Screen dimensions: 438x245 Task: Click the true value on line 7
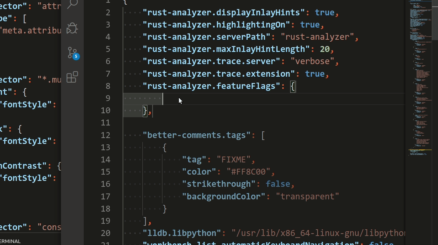coord(315,74)
